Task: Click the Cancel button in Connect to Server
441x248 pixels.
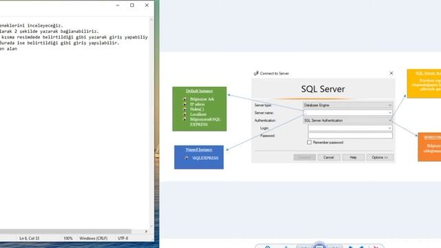Action: pos(329,158)
